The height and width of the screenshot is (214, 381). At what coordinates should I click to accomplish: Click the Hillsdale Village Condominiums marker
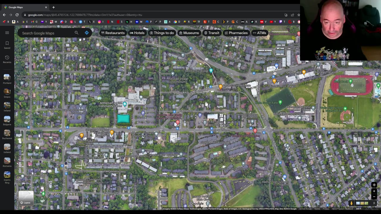pos(173,74)
